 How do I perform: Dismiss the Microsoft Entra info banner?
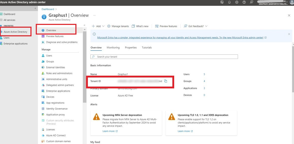point(289,34)
